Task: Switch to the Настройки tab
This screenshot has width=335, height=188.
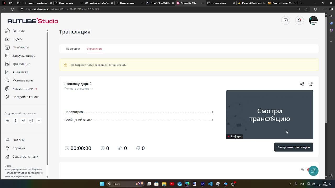Action: point(73,49)
